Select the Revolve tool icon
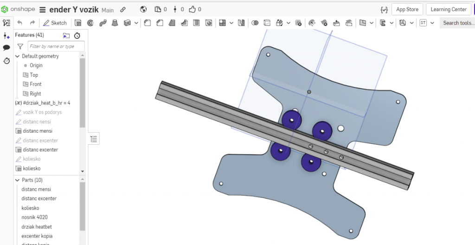 pos(90,23)
